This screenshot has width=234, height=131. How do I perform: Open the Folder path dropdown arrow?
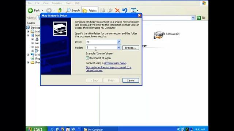coord(118,48)
